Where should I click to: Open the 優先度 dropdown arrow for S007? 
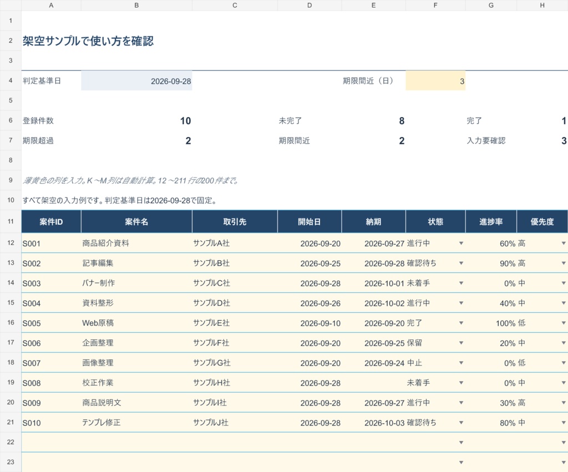tap(564, 363)
